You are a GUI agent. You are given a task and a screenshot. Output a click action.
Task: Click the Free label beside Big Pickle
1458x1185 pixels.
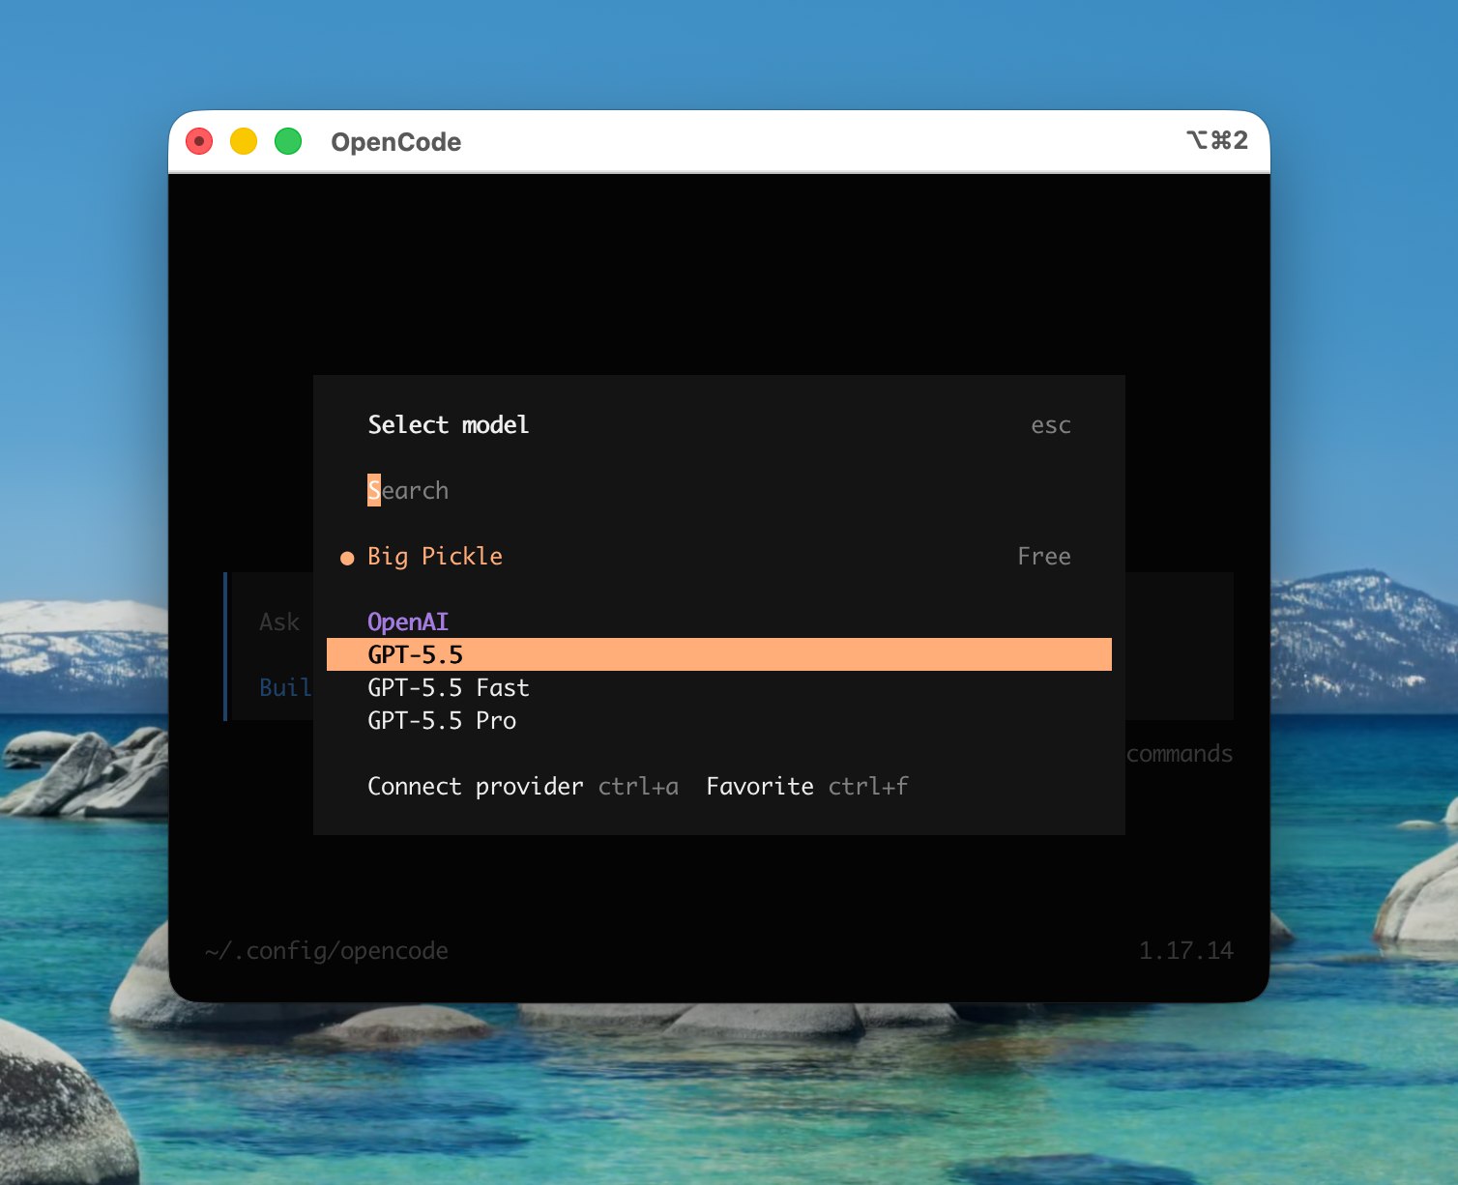[x=1044, y=556]
